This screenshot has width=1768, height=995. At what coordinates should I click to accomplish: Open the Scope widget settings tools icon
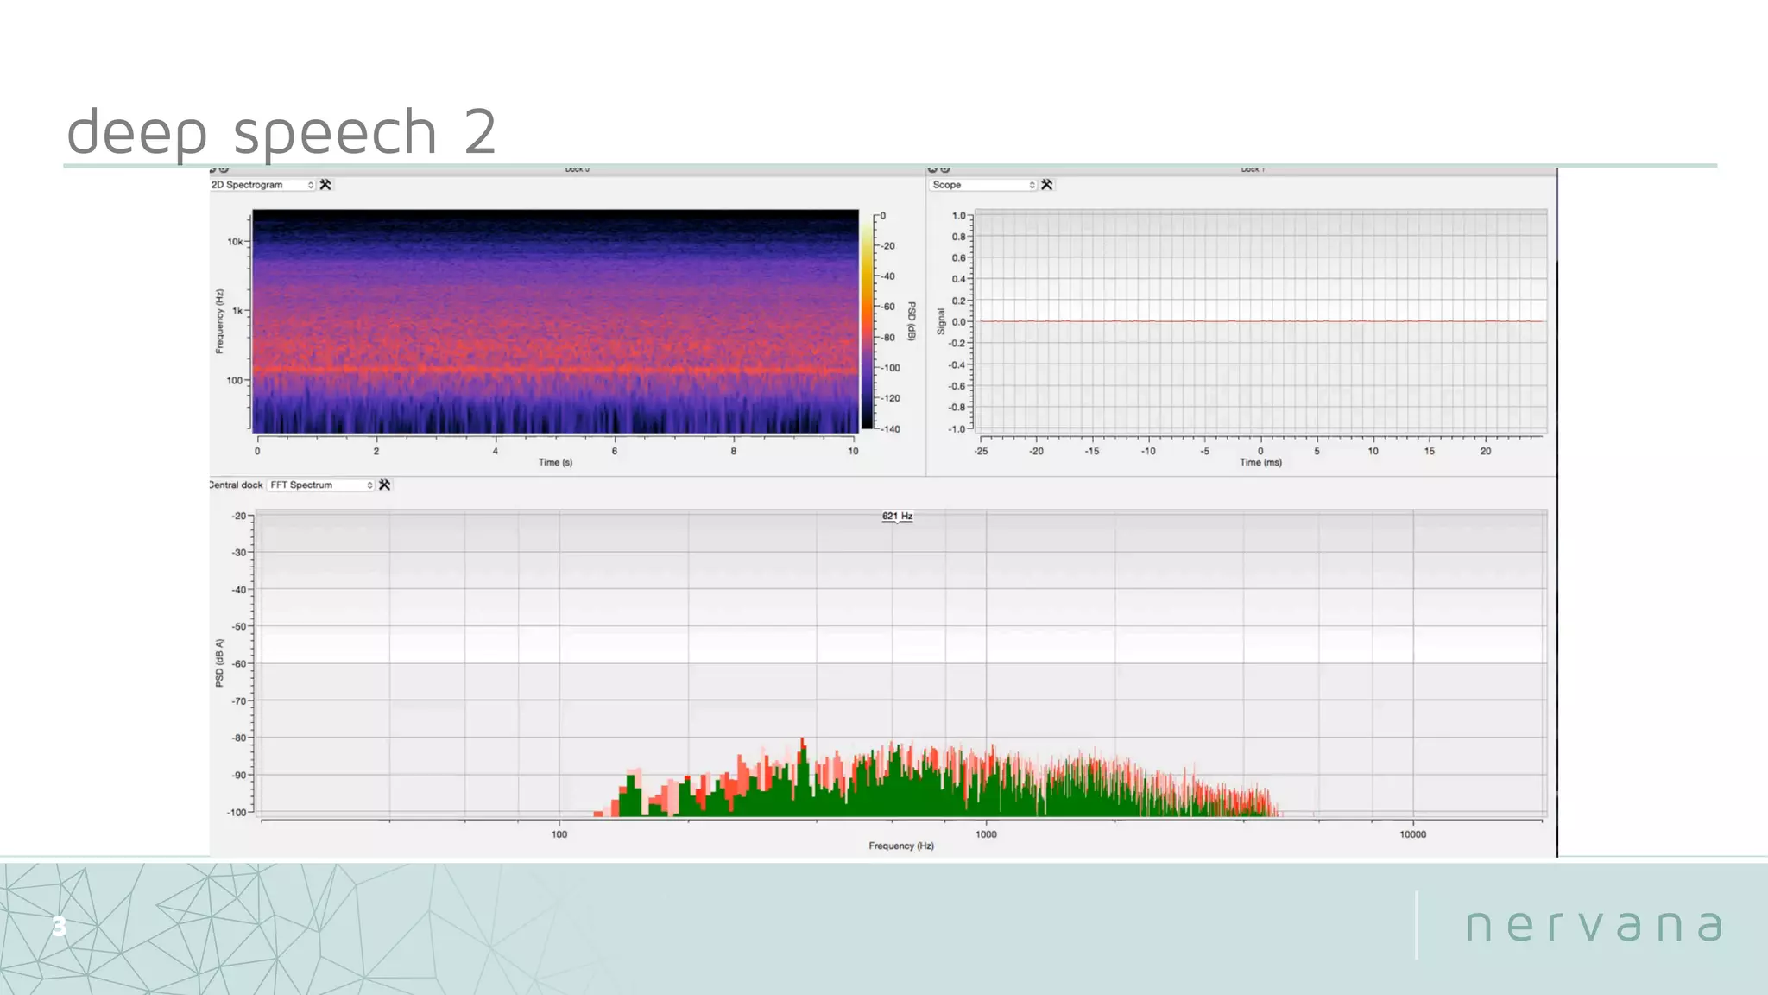click(x=1046, y=185)
